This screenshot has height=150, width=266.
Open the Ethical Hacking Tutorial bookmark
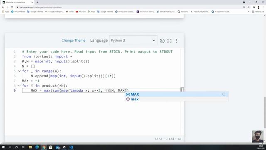(166, 12)
